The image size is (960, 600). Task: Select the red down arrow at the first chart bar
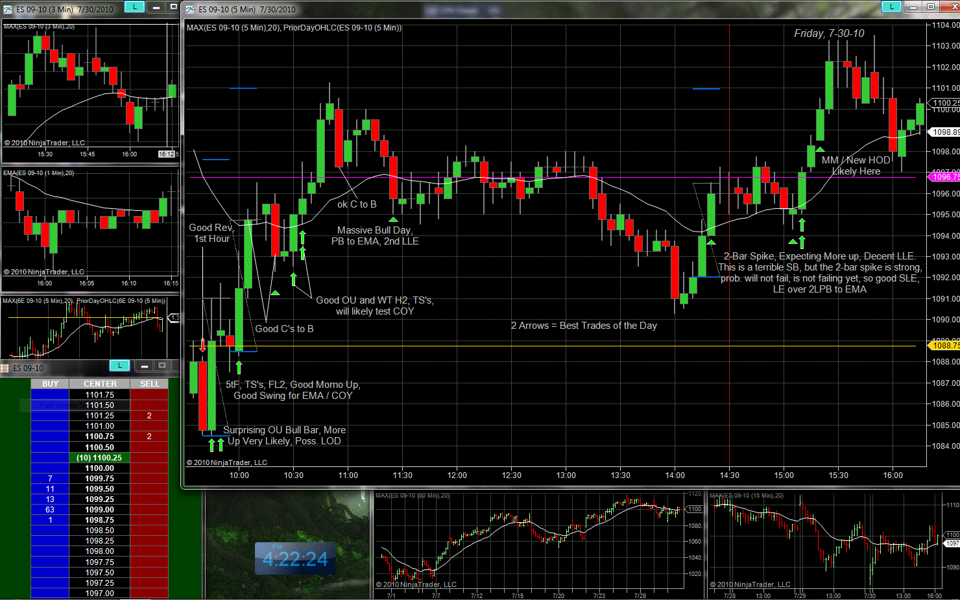[203, 346]
